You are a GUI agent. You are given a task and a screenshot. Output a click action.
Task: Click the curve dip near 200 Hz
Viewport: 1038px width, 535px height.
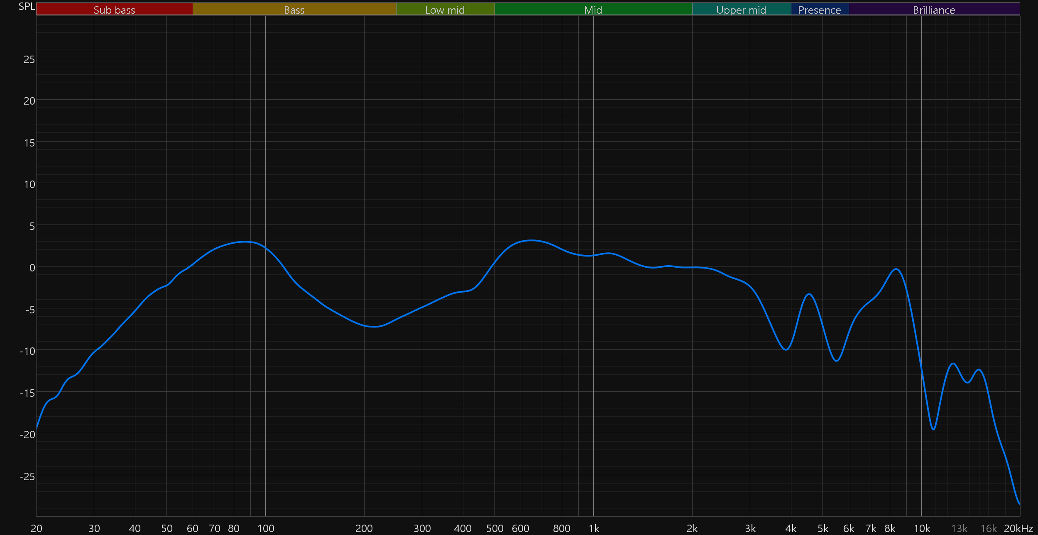tap(375, 327)
